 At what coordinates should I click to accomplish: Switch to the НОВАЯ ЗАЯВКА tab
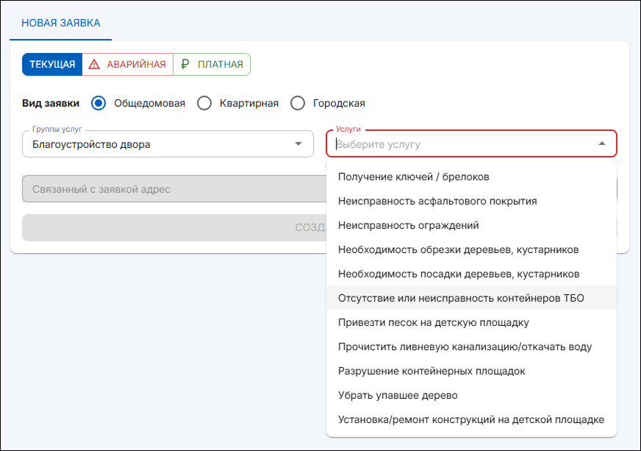pos(61,23)
